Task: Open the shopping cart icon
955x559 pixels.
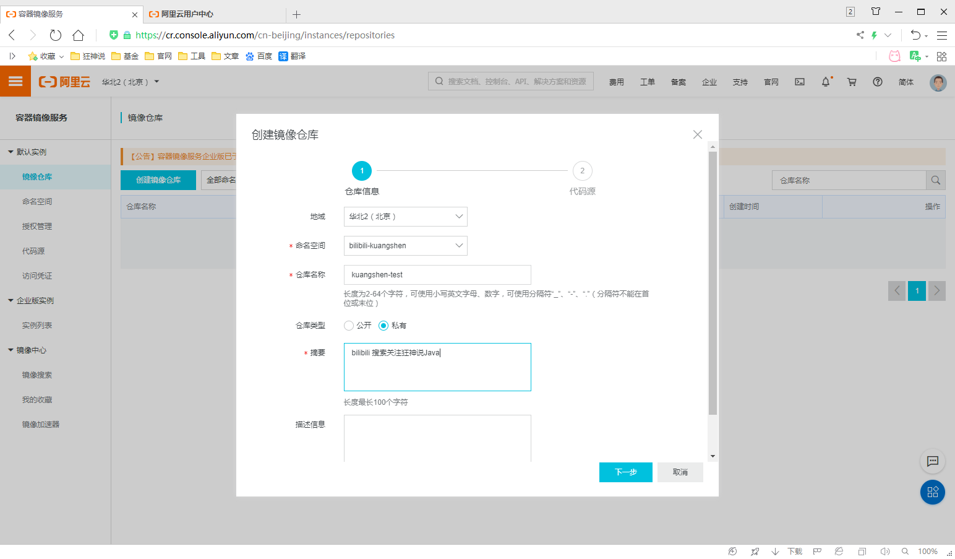Action: point(852,81)
